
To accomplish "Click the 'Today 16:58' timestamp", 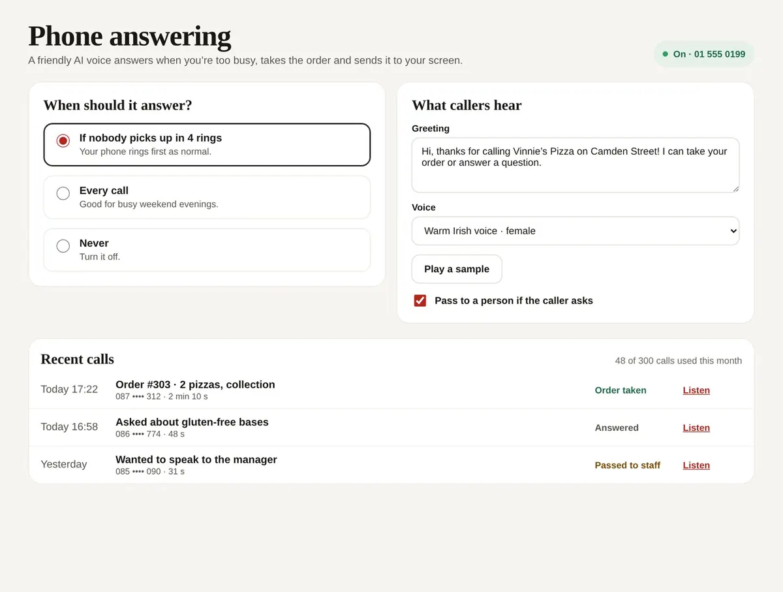I will tap(69, 427).
